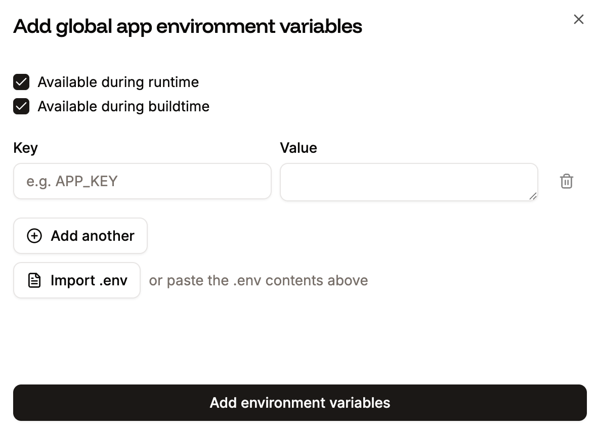The width and height of the screenshot is (597, 429).
Task: Click inside the empty Value text area
Action: (409, 181)
